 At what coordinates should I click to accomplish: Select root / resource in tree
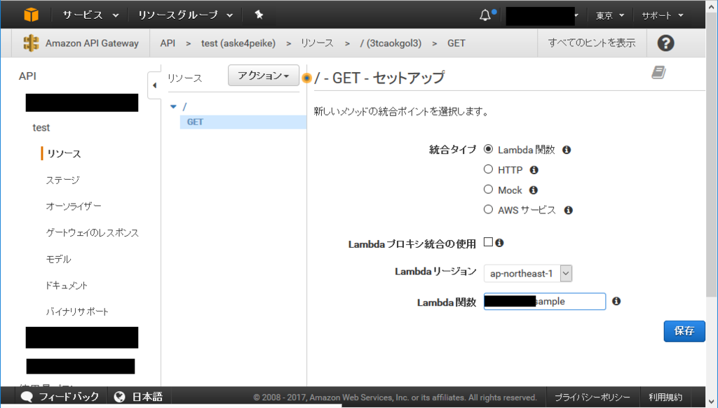pyautogui.click(x=184, y=106)
